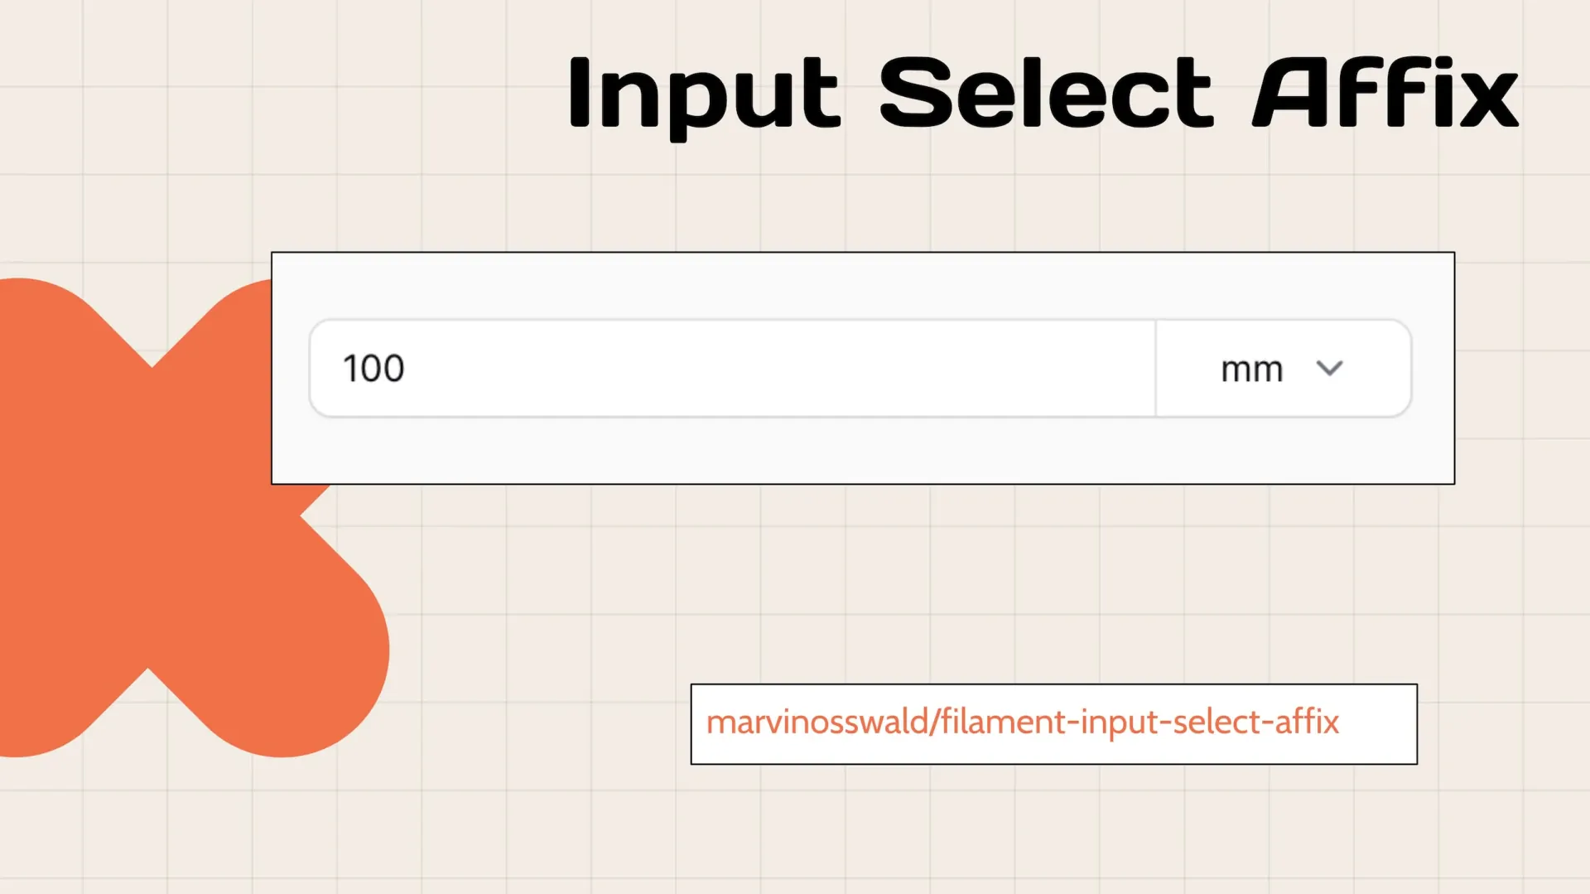1590x894 pixels.
Task: Click the downward arrow in the affix selector
Action: (x=1331, y=370)
